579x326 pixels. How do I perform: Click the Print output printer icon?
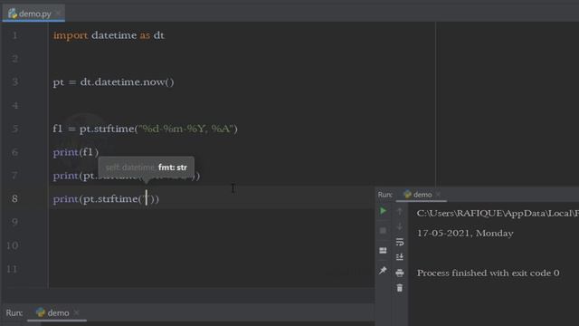click(x=400, y=273)
